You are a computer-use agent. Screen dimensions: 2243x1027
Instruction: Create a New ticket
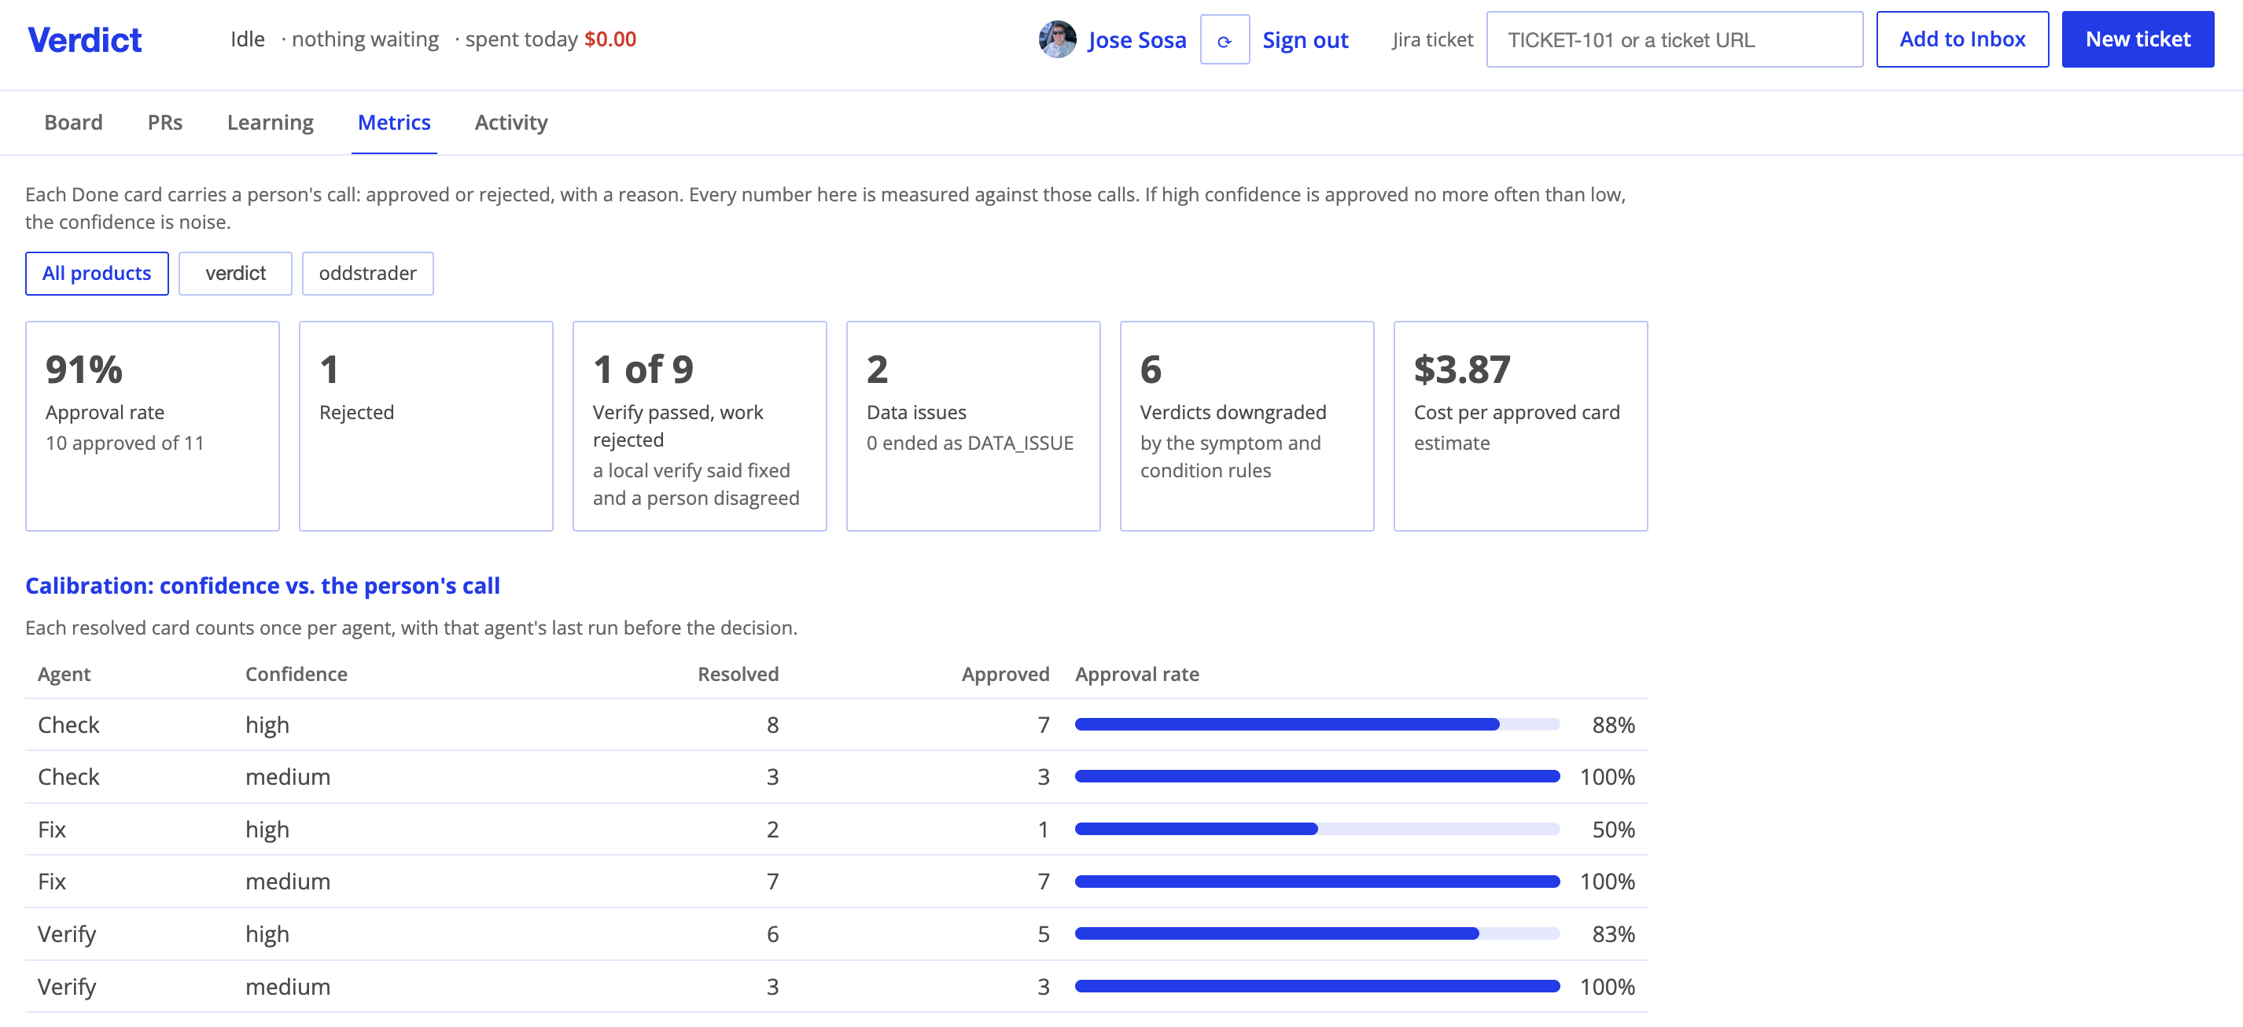[x=2138, y=39]
